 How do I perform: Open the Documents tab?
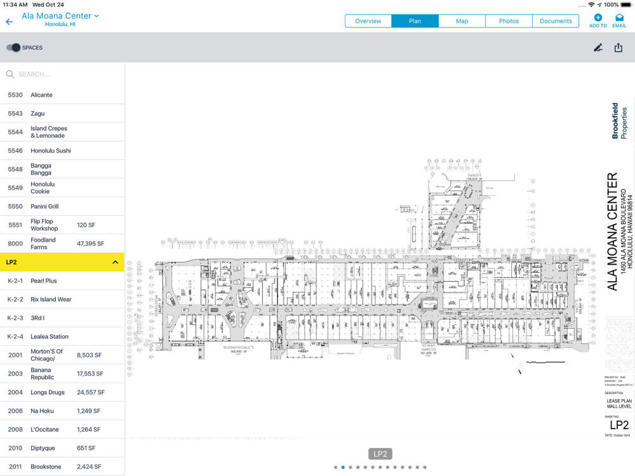[556, 21]
